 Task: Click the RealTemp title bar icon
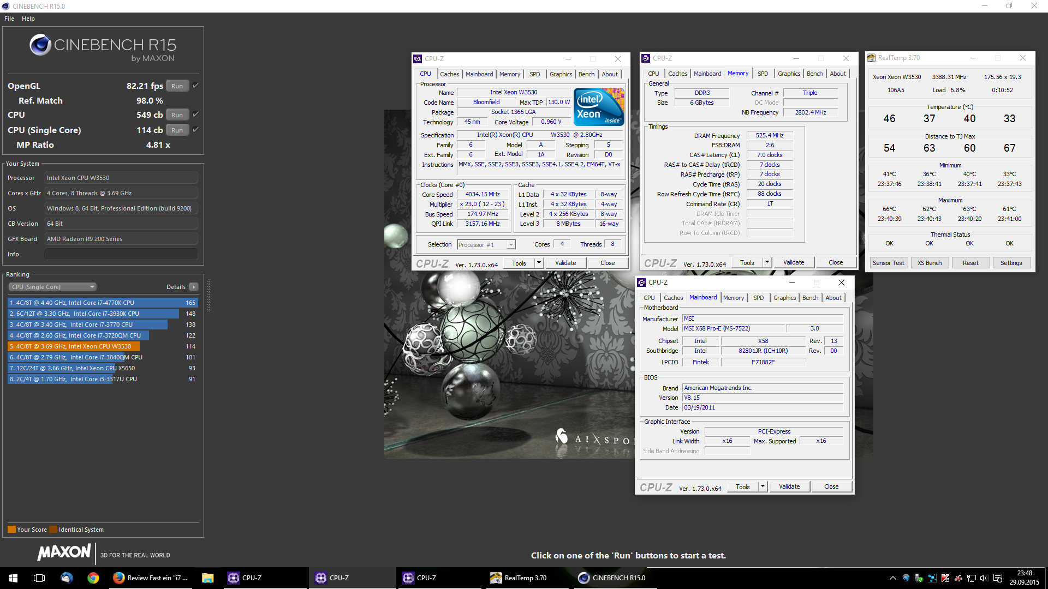[871, 58]
